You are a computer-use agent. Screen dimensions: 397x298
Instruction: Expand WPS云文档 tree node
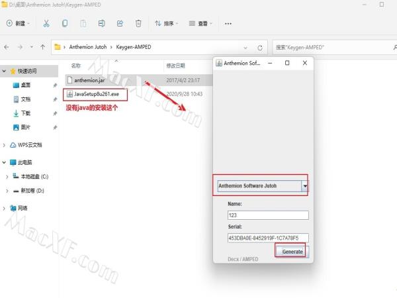[x=4, y=145]
